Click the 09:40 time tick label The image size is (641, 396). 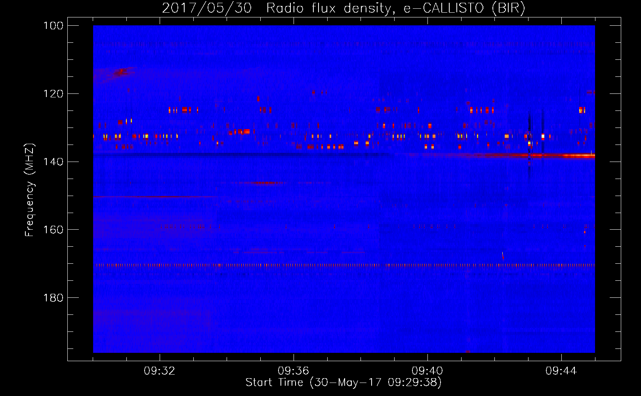coord(427,371)
